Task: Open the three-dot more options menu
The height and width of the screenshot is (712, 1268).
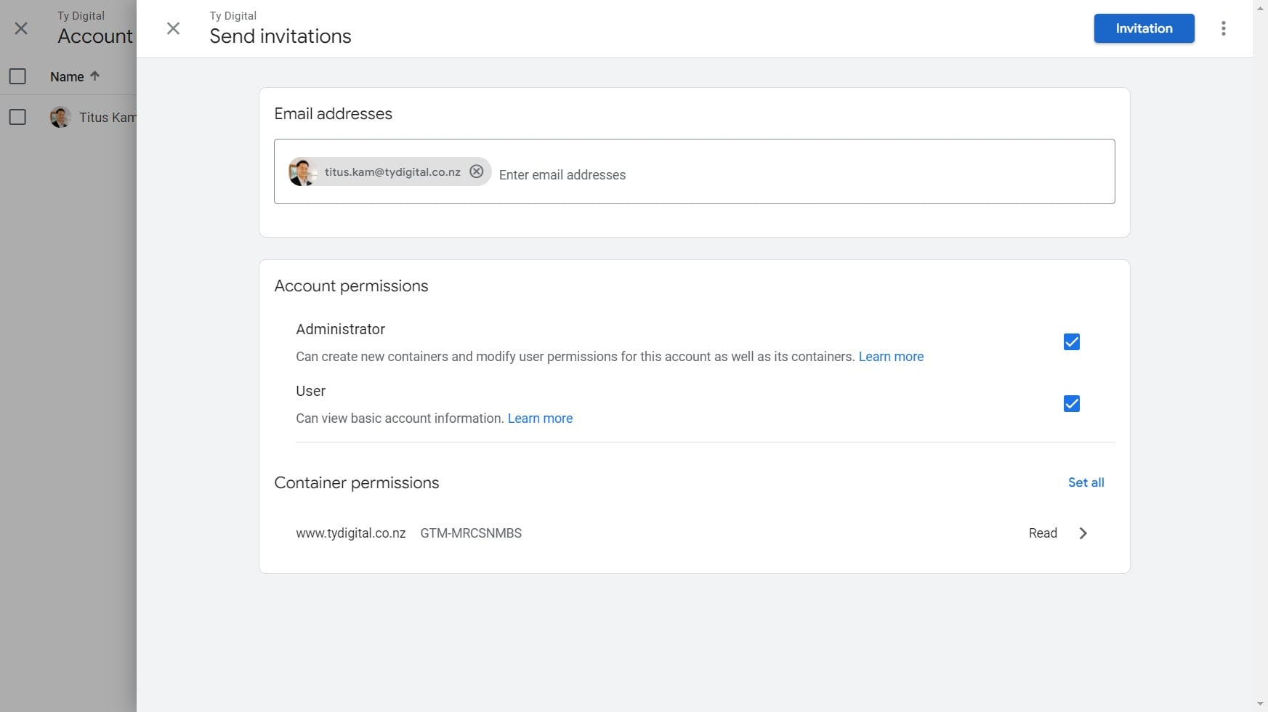Action: [x=1223, y=28]
